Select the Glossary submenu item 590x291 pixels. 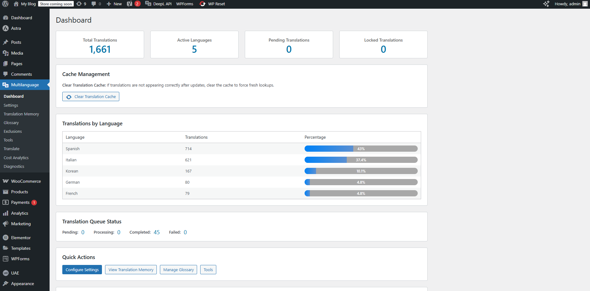[11, 123]
